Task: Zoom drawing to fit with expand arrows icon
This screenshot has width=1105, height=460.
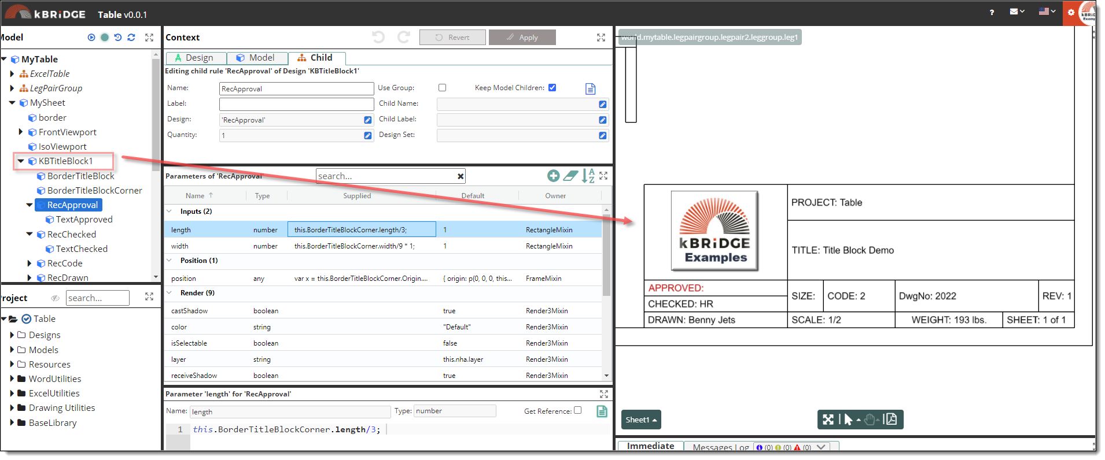Action: [x=828, y=420]
